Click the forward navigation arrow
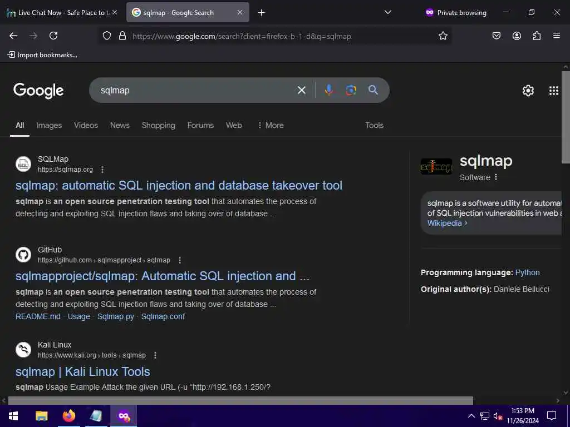This screenshot has width=570, height=427. point(33,36)
